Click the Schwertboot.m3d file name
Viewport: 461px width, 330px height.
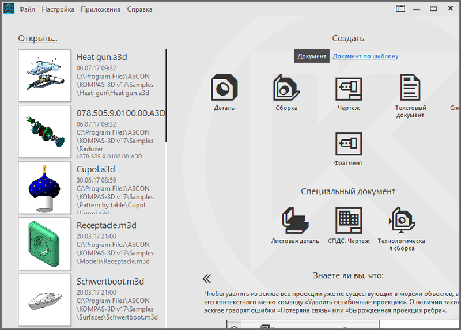pos(110,282)
